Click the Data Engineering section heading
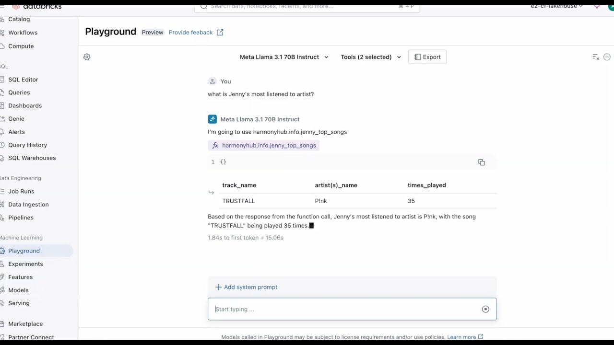Image resolution: width=614 pixels, height=345 pixels. pyautogui.click(x=20, y=178)
